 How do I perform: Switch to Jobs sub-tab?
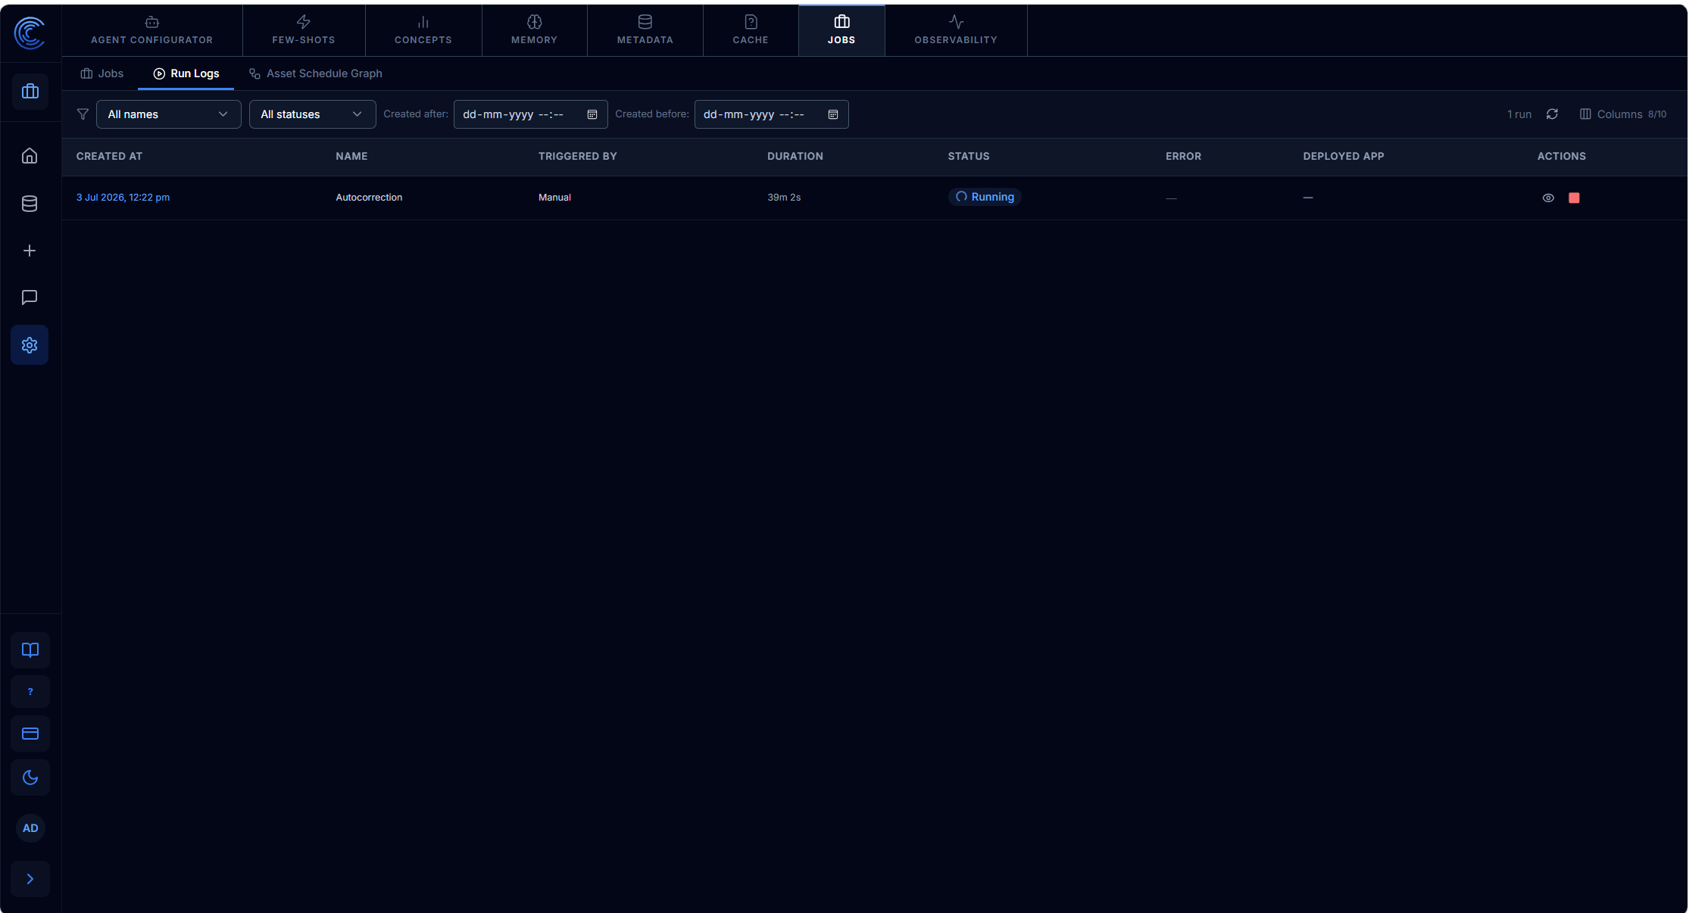(x=102, y=73)
